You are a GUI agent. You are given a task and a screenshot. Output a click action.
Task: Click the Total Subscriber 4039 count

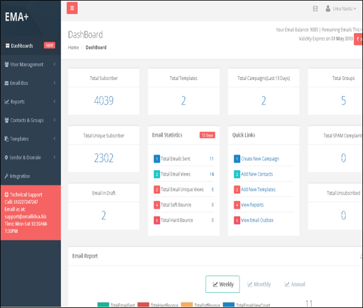click(x=104, y=101)
